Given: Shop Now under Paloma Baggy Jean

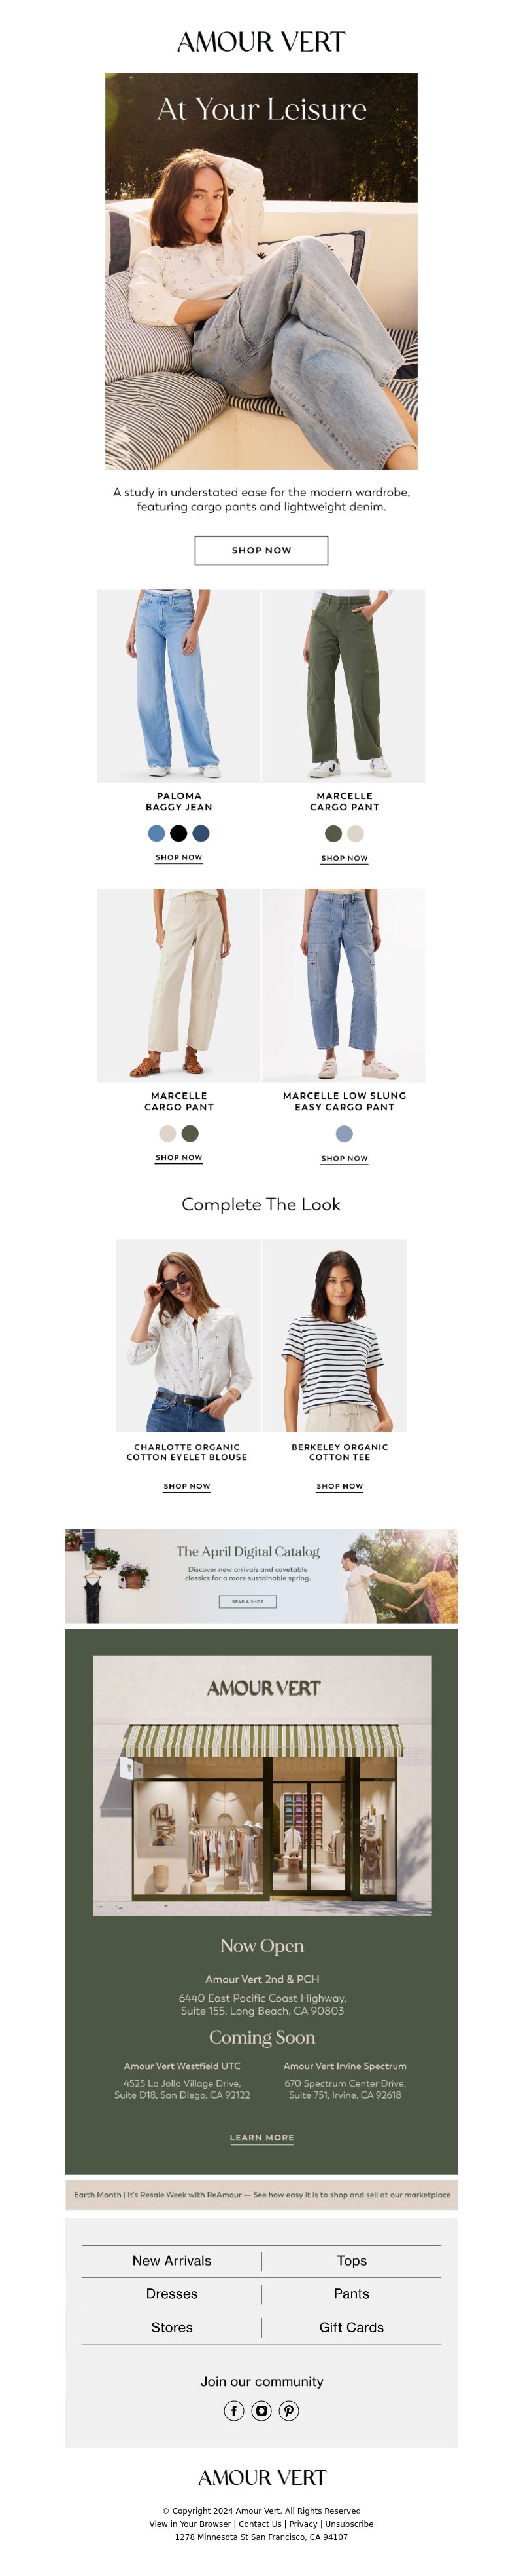Looking at the screenshot, I should point(178,857).
